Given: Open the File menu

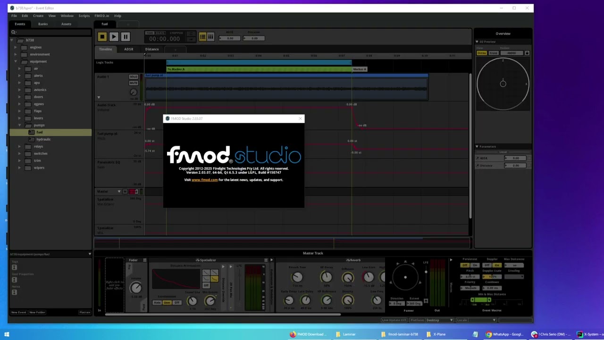Looking at the screenshot, I should pos(14,16).
